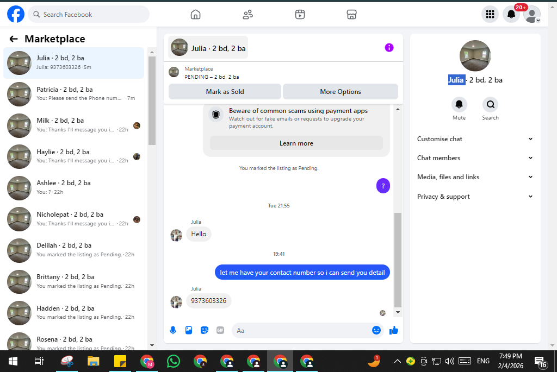557x372 pixels.
Task: Expand Media, files and links section
Action: coord(475,177)
